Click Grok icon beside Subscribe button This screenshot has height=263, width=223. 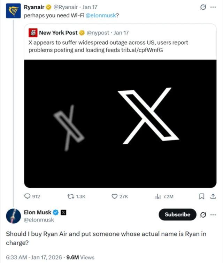point(203,215)
